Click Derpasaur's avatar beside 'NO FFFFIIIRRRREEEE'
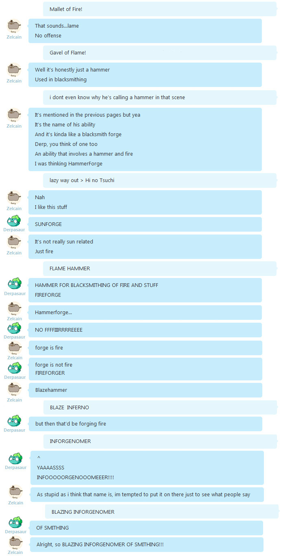 [x=15, y=328]
